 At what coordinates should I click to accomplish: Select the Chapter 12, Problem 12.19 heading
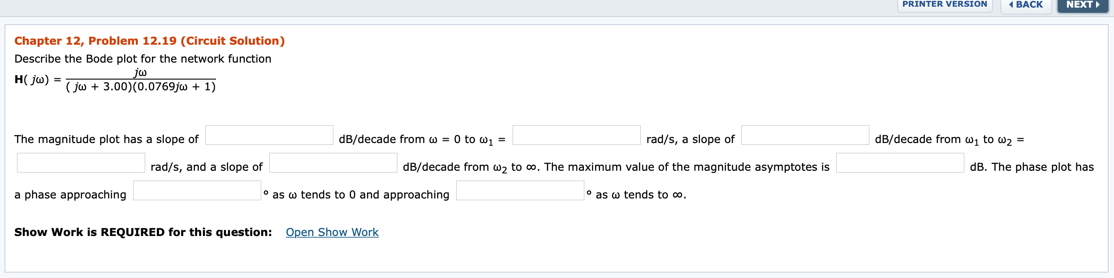click(149, 41)
